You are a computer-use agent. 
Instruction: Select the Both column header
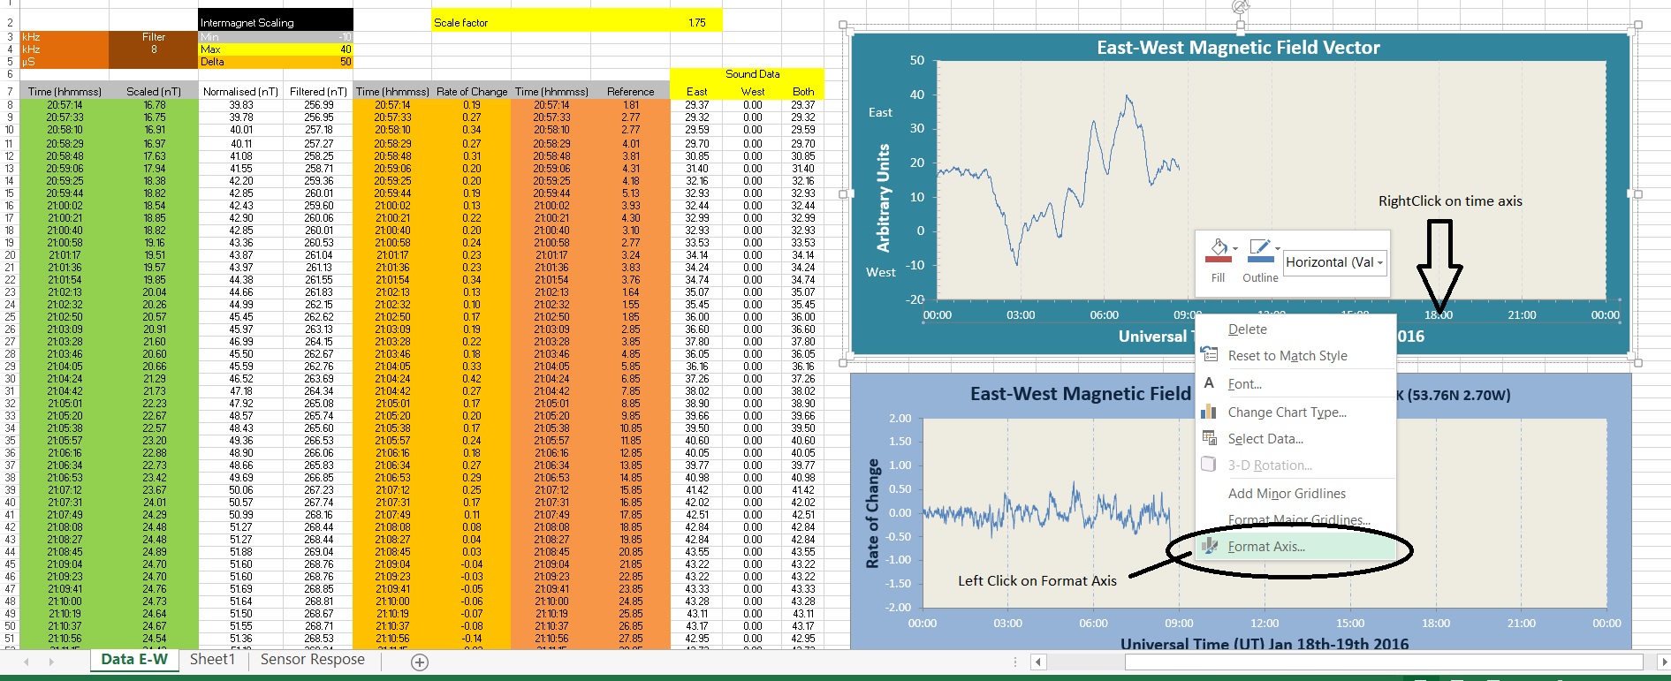803,92
